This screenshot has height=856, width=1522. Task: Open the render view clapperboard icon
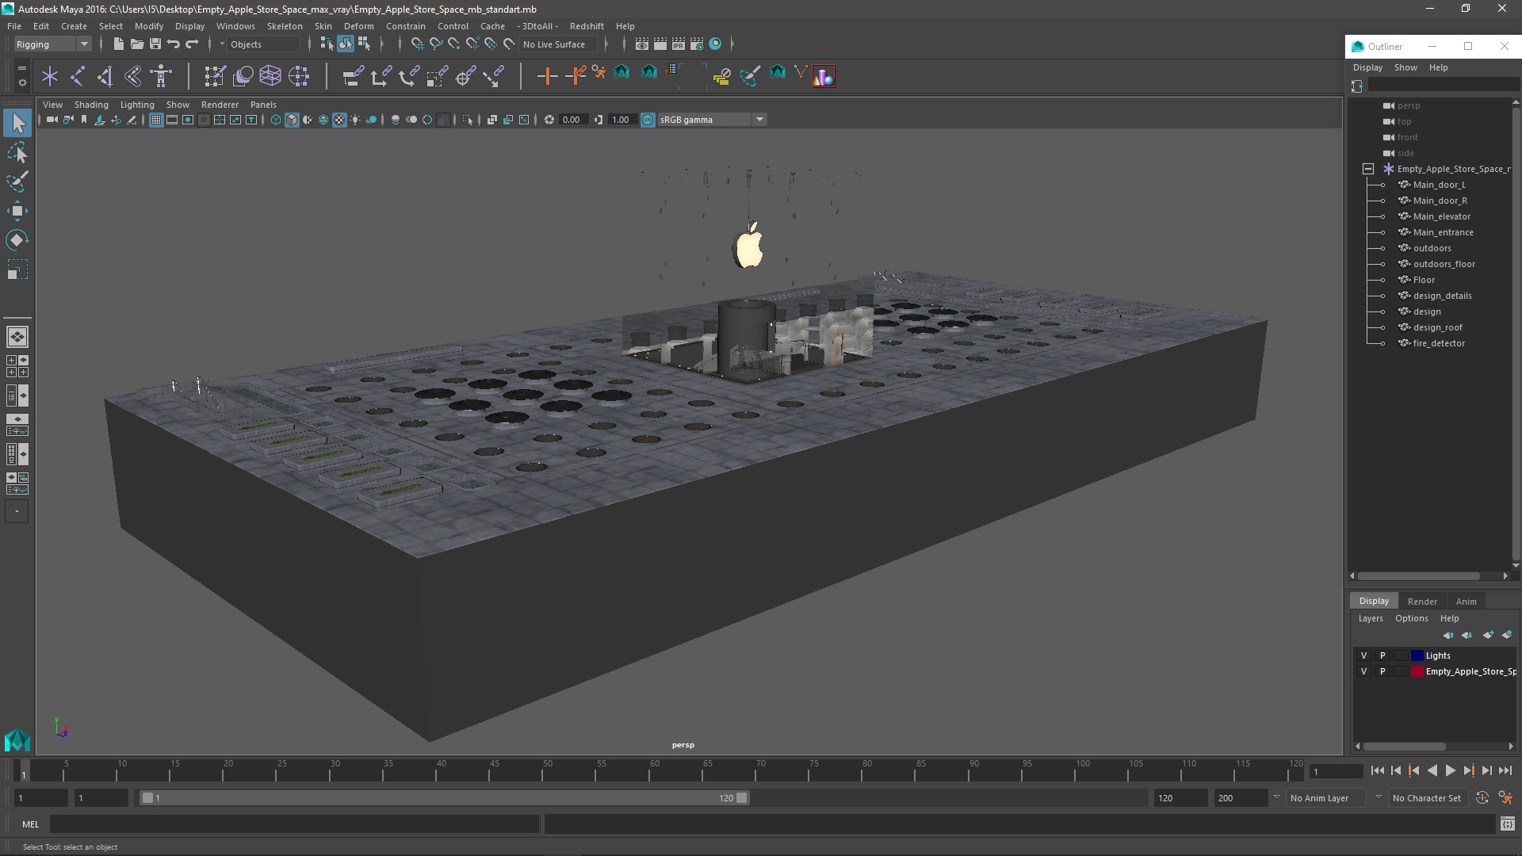(x=641, y=44)
